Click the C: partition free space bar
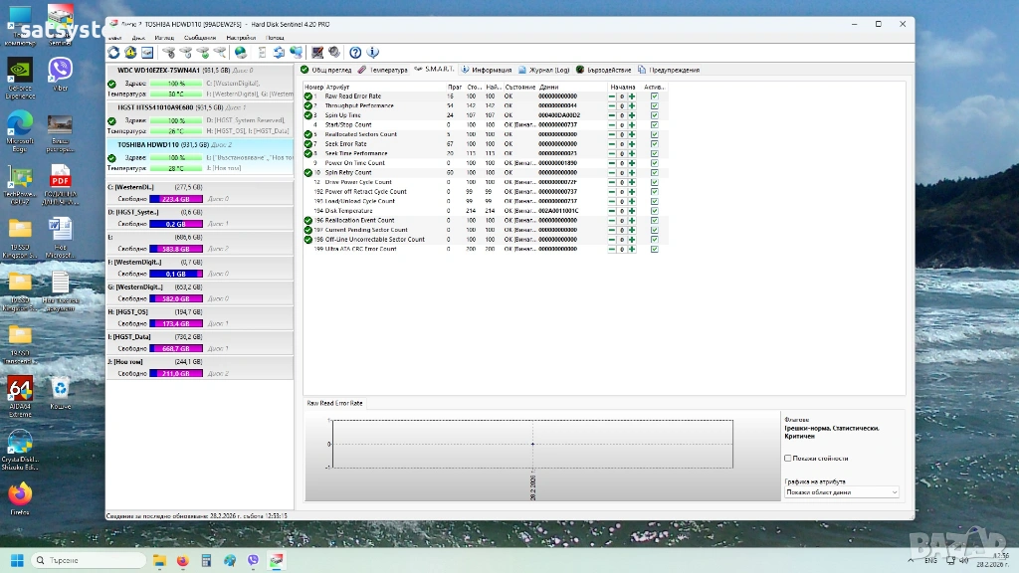1019x573 pixels. point(175,199)
